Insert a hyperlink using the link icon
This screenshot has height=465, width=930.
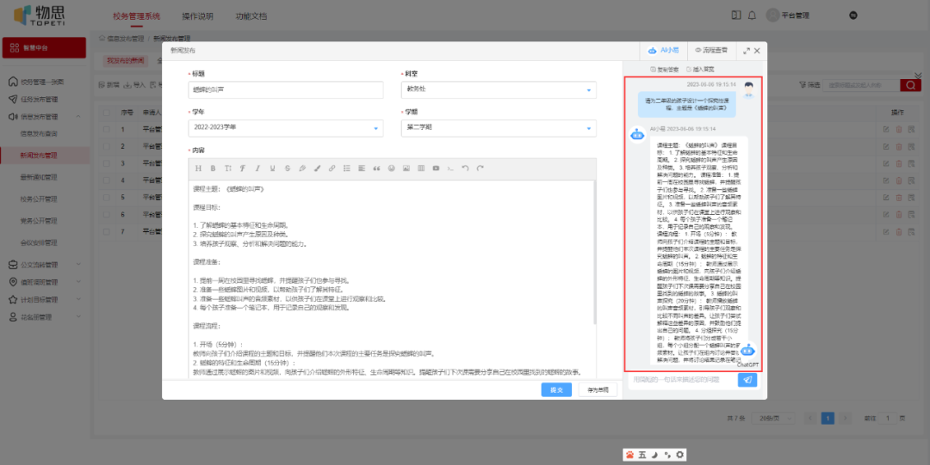click(332, 168)
